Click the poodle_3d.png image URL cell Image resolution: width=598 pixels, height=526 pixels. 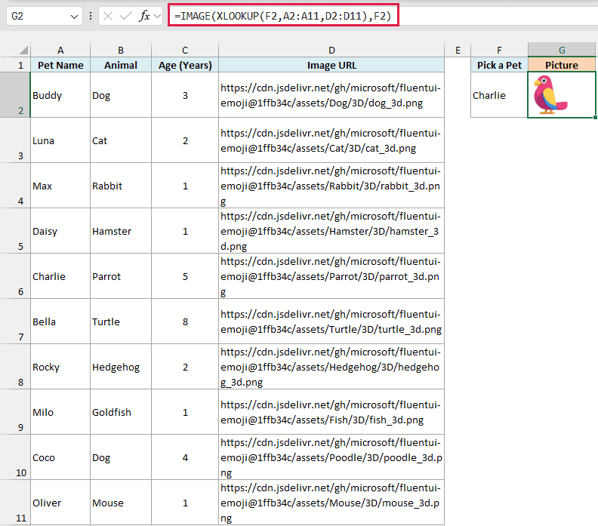click(331, 457)
